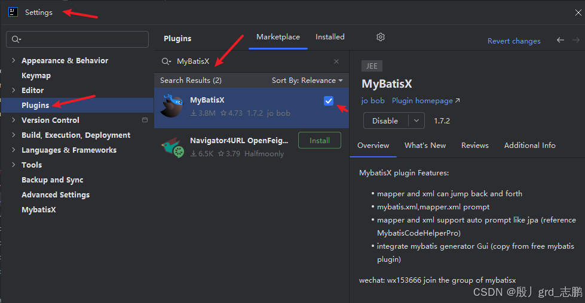Switch to the Installed tab

pos(330,37)
